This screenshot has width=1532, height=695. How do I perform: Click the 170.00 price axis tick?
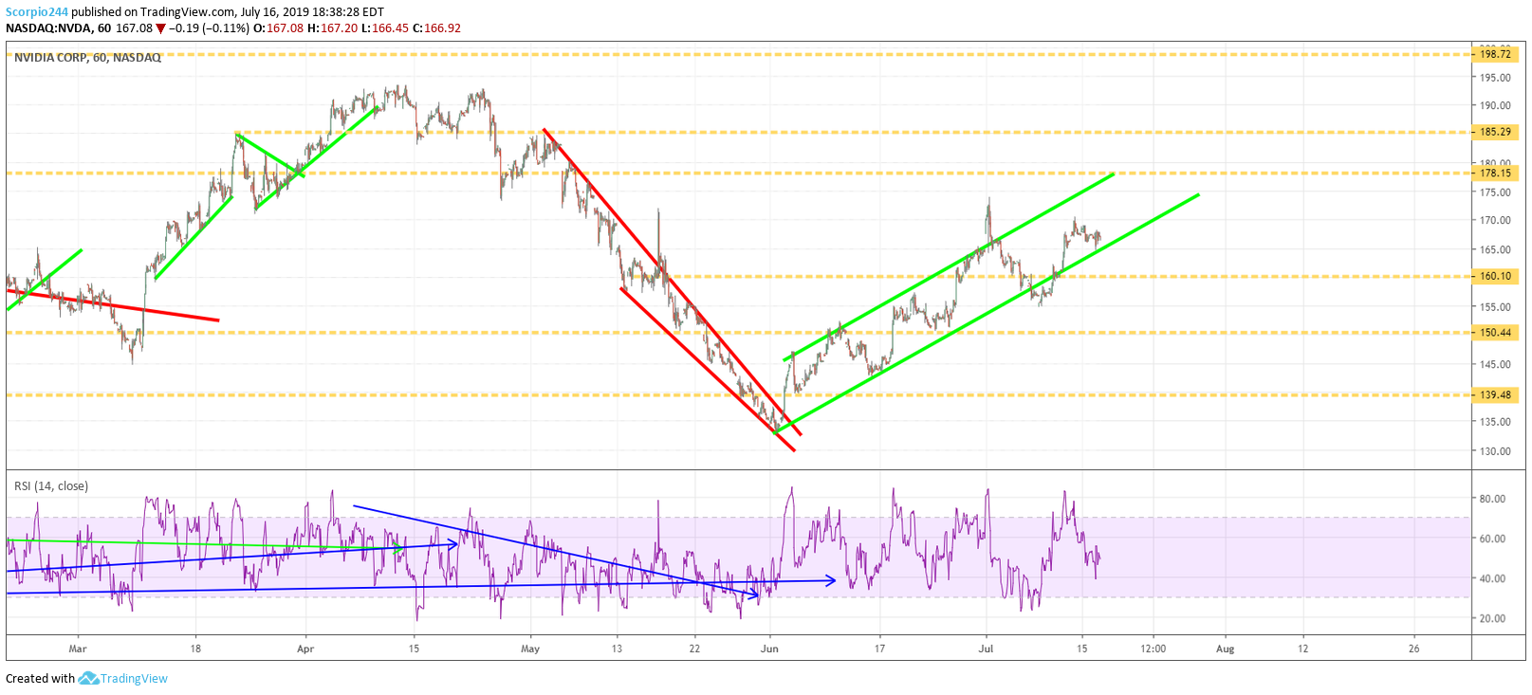[1496, 220]
